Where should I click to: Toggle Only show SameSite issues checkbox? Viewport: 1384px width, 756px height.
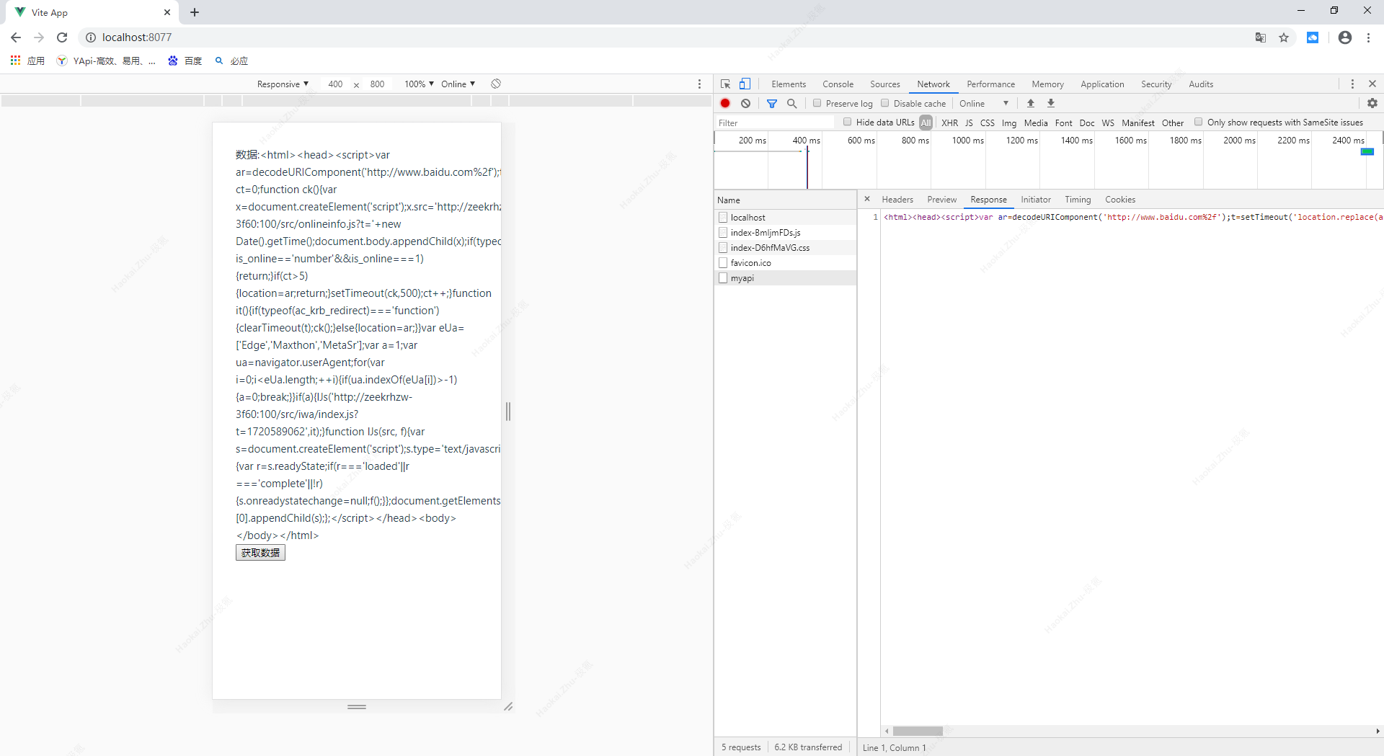[x=1198, y=123]
